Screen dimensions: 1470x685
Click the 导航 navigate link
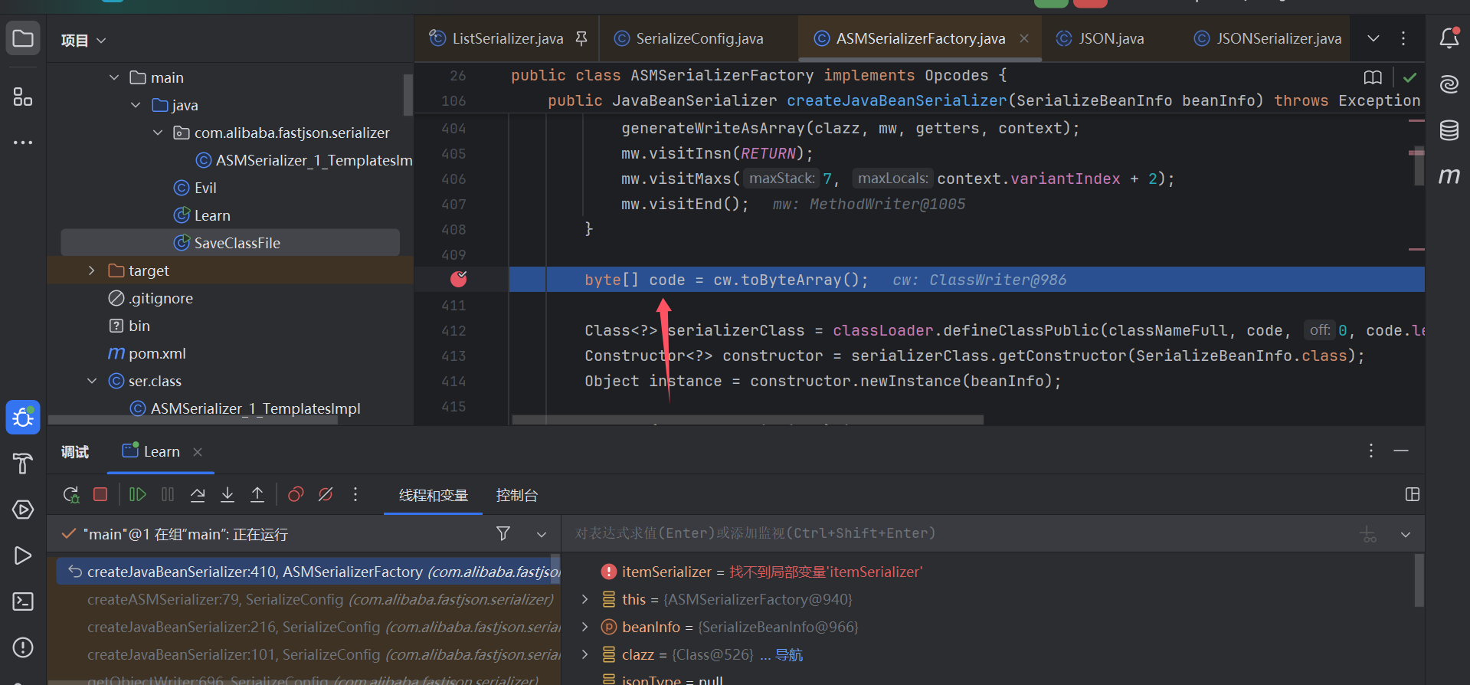[x=789, y=655]
